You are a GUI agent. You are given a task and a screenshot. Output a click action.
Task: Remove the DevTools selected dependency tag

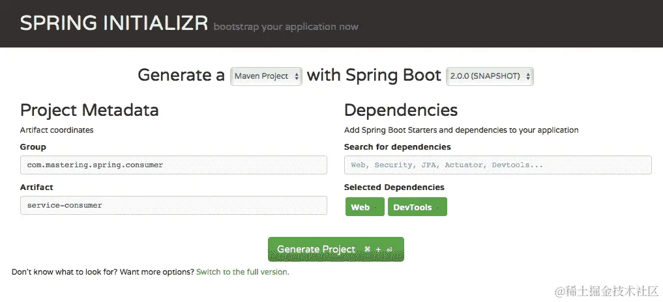point(417,207)
